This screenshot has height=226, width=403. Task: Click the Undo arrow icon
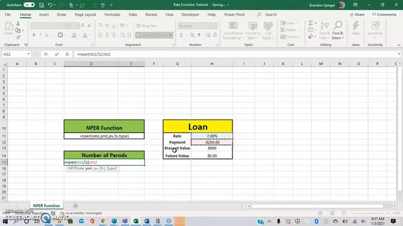coord(50,5)
